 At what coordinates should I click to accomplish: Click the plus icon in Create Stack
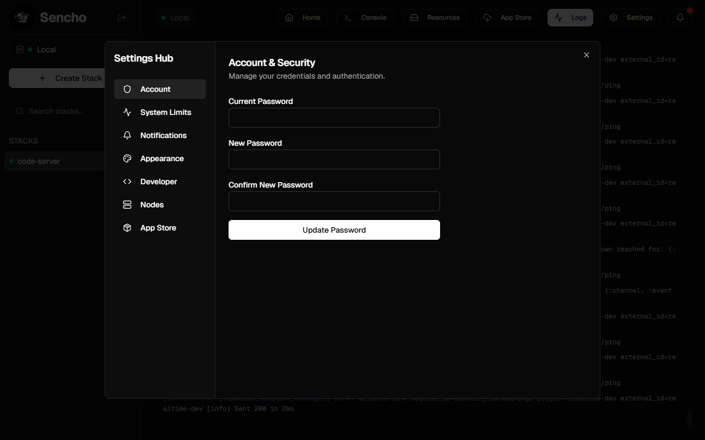click(42, 78)
